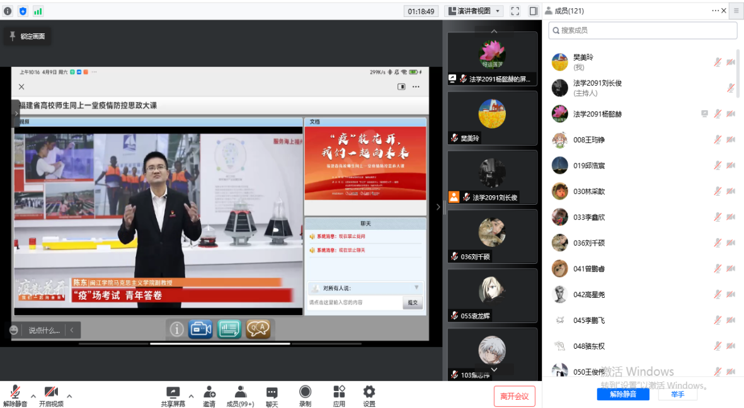The image size is (744, 408).
Task: Click the 搜索成员 search field
Action: [x=643, y=30]
